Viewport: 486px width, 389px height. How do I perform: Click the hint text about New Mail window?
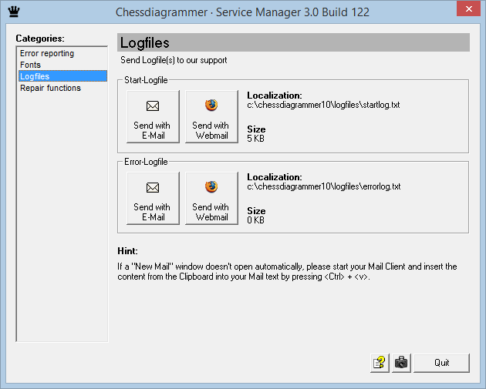287,271
